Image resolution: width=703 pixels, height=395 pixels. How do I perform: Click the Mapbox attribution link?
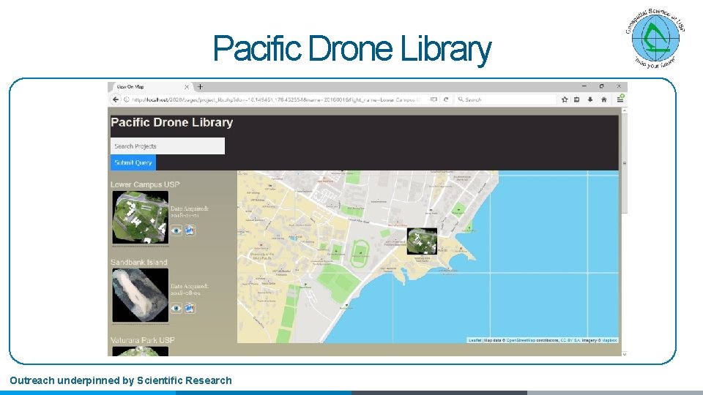tap(610, 340)
